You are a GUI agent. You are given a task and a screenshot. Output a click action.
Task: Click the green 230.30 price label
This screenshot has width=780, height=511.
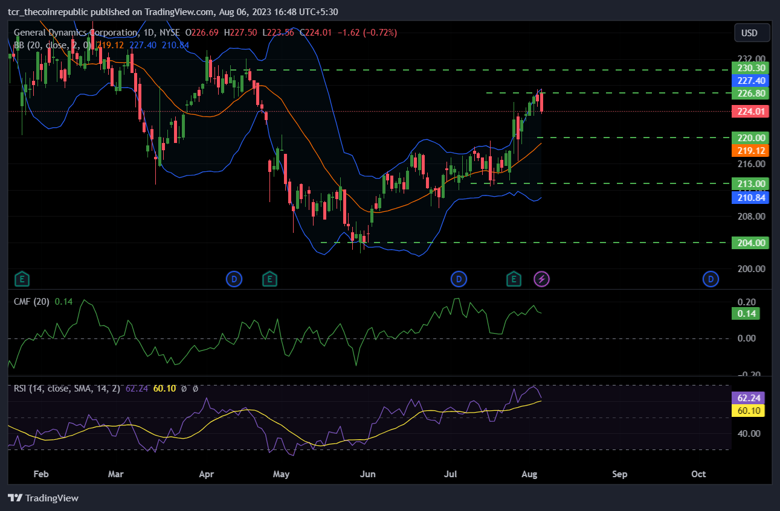750,68
